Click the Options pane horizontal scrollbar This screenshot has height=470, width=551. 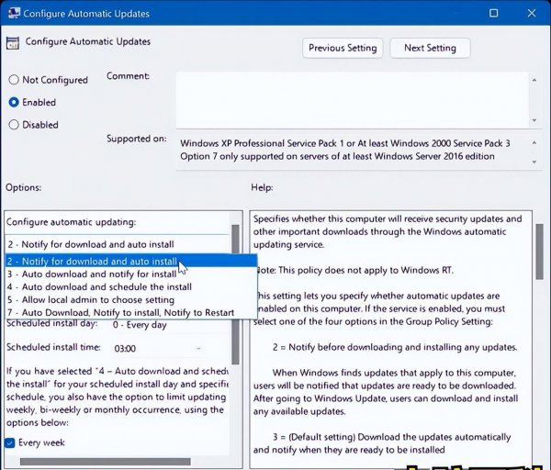click(106, 461)
